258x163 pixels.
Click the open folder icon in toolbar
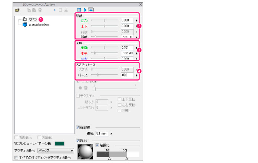pyautogui.click(x=17, y=10)
